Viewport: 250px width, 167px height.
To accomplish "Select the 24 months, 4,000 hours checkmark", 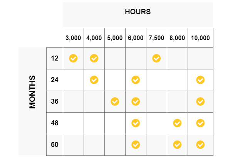I will point(94,80).
